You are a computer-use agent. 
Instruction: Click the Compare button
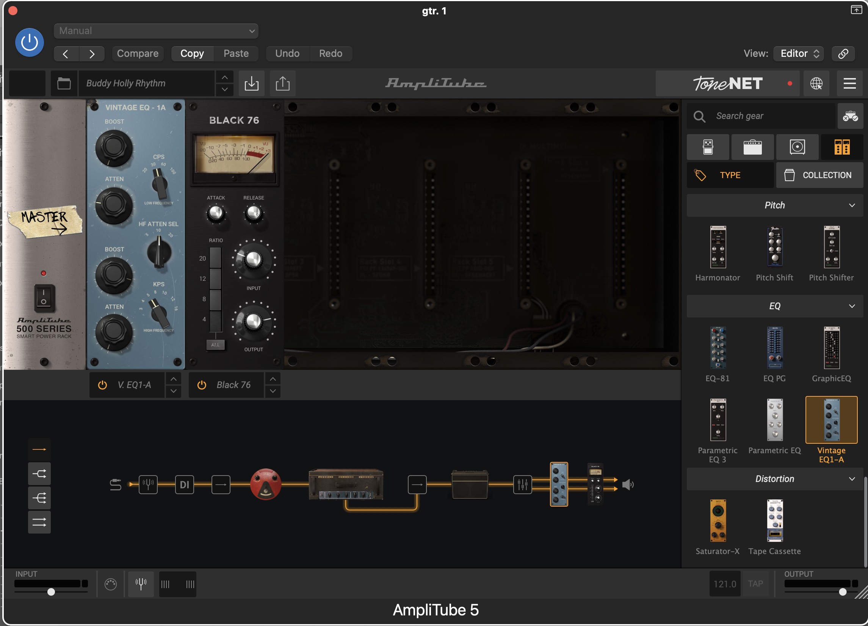[x=138, y=53]
